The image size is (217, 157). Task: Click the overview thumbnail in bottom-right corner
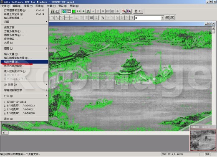click(x=203, y=140)
